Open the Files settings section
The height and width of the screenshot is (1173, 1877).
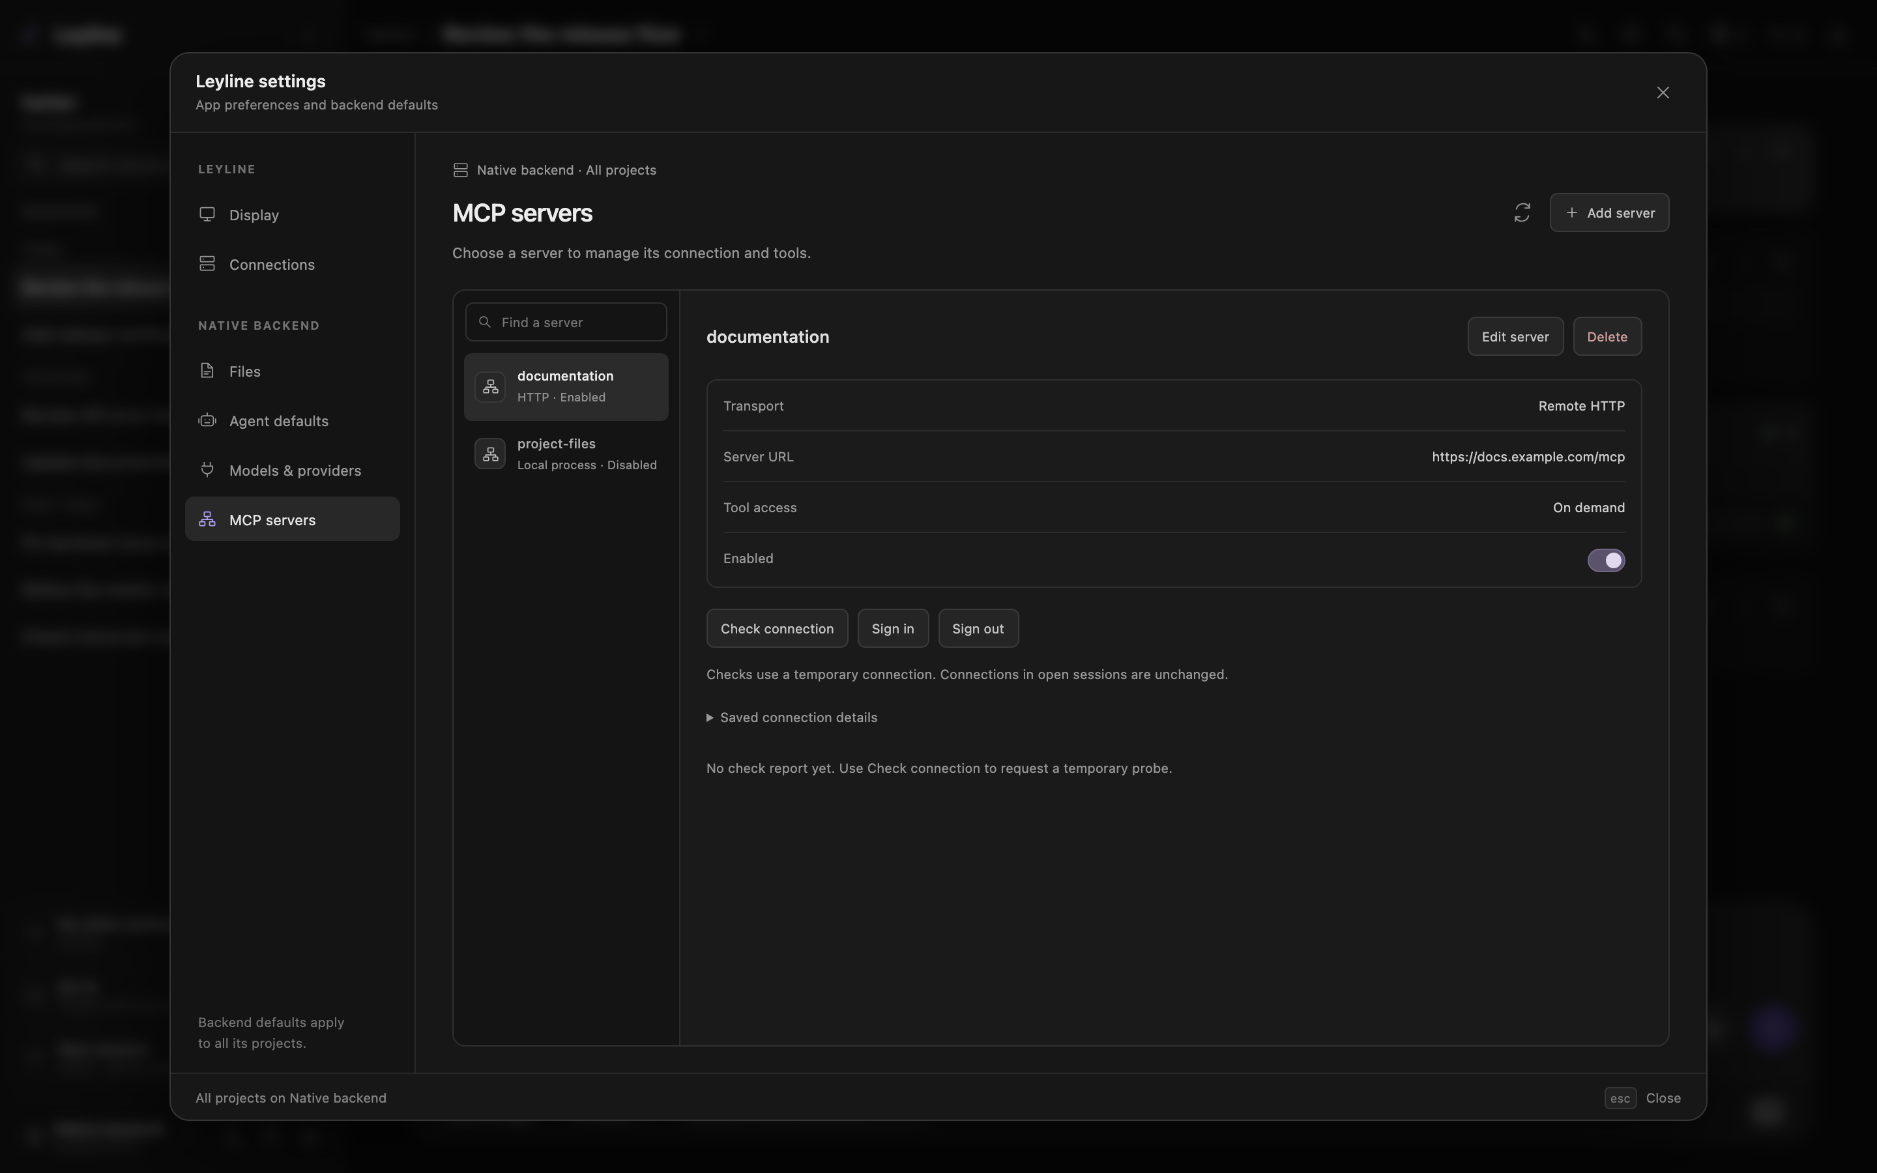coord(293,371)
